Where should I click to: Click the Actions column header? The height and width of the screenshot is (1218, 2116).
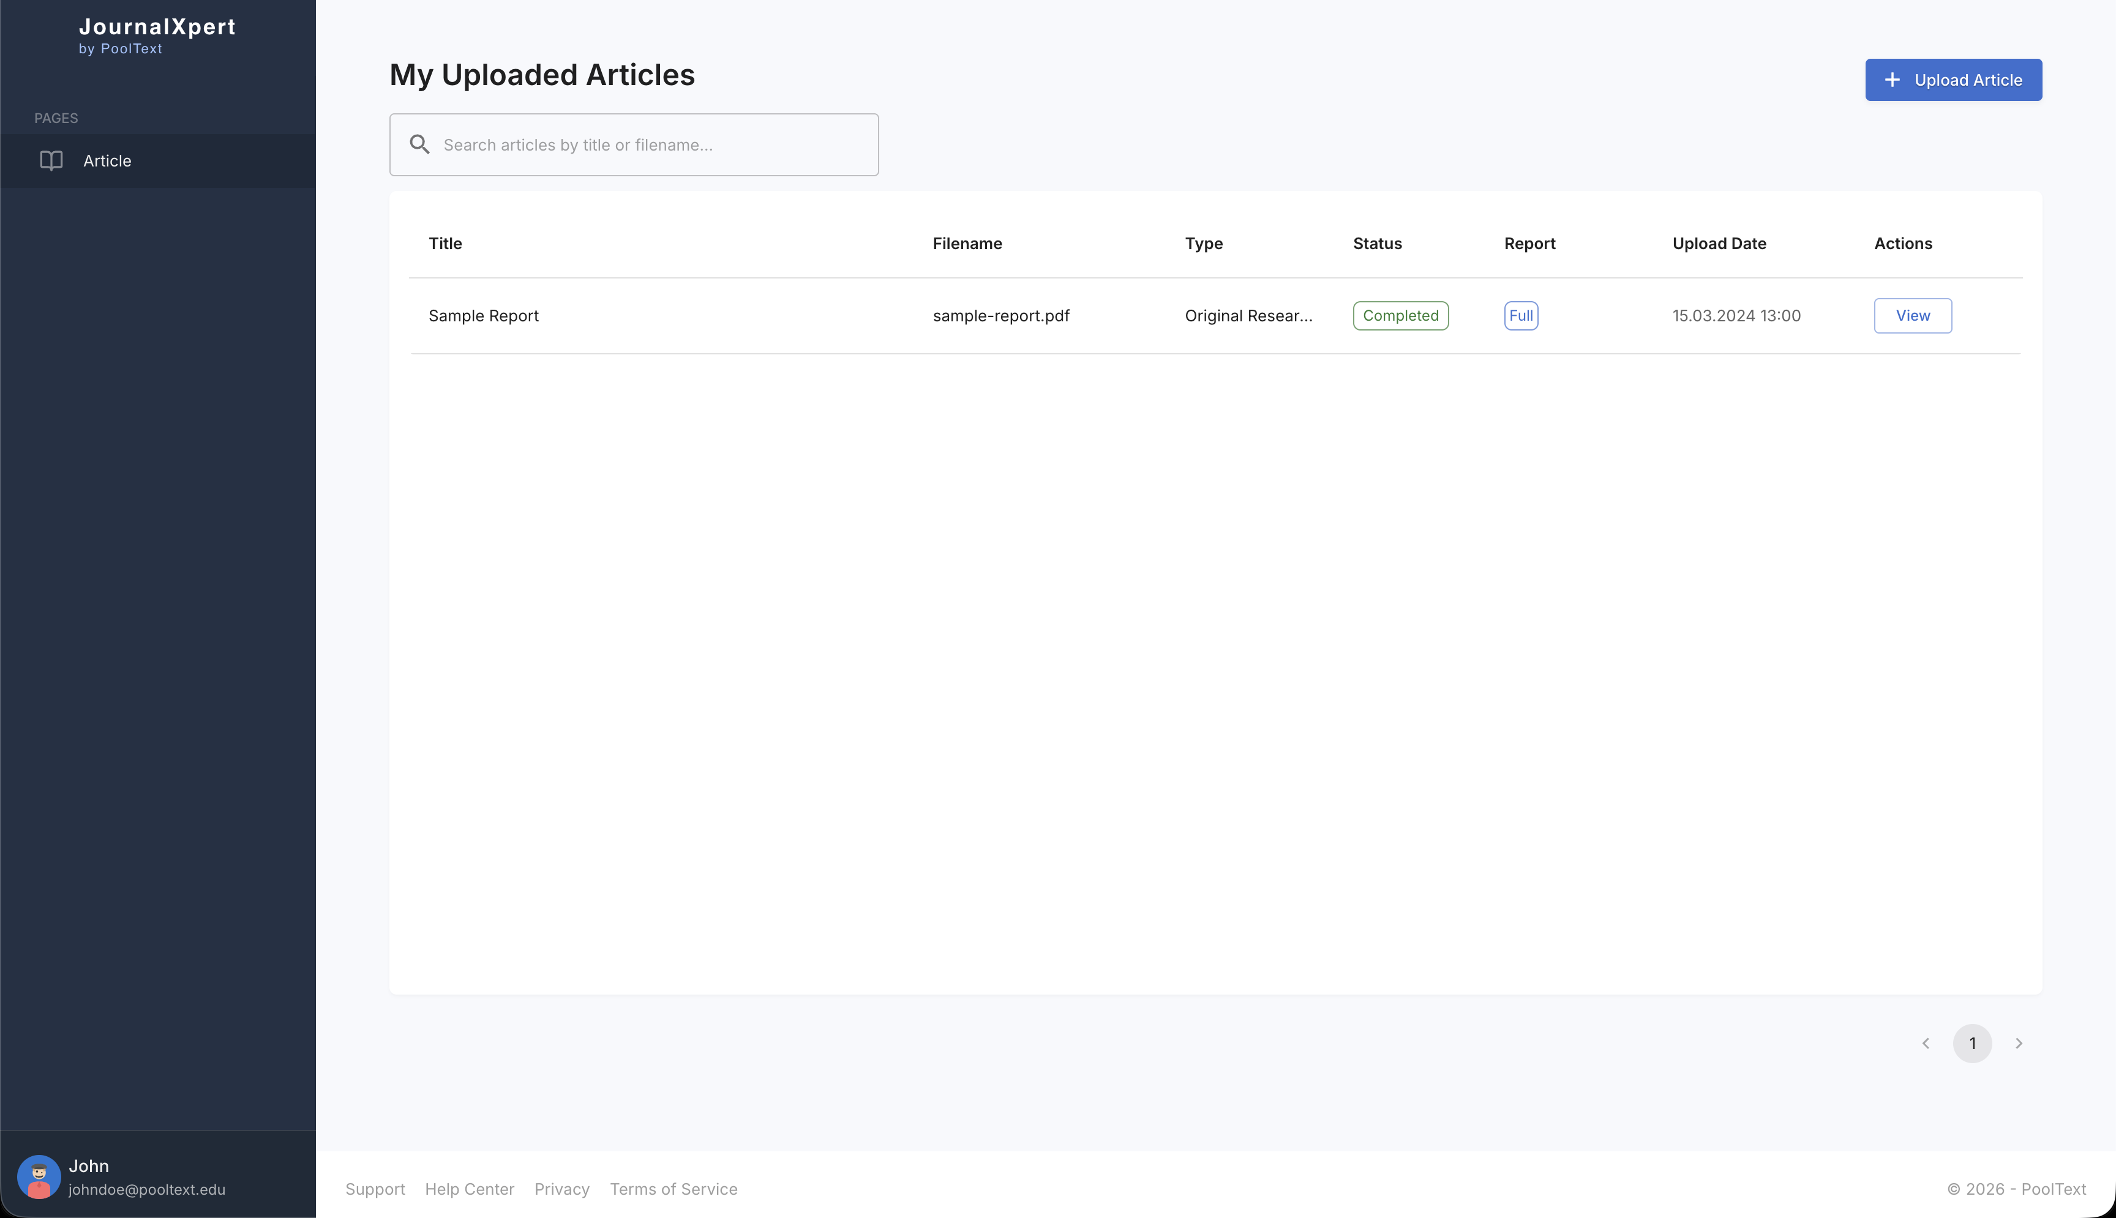(x=1903, y=244)
